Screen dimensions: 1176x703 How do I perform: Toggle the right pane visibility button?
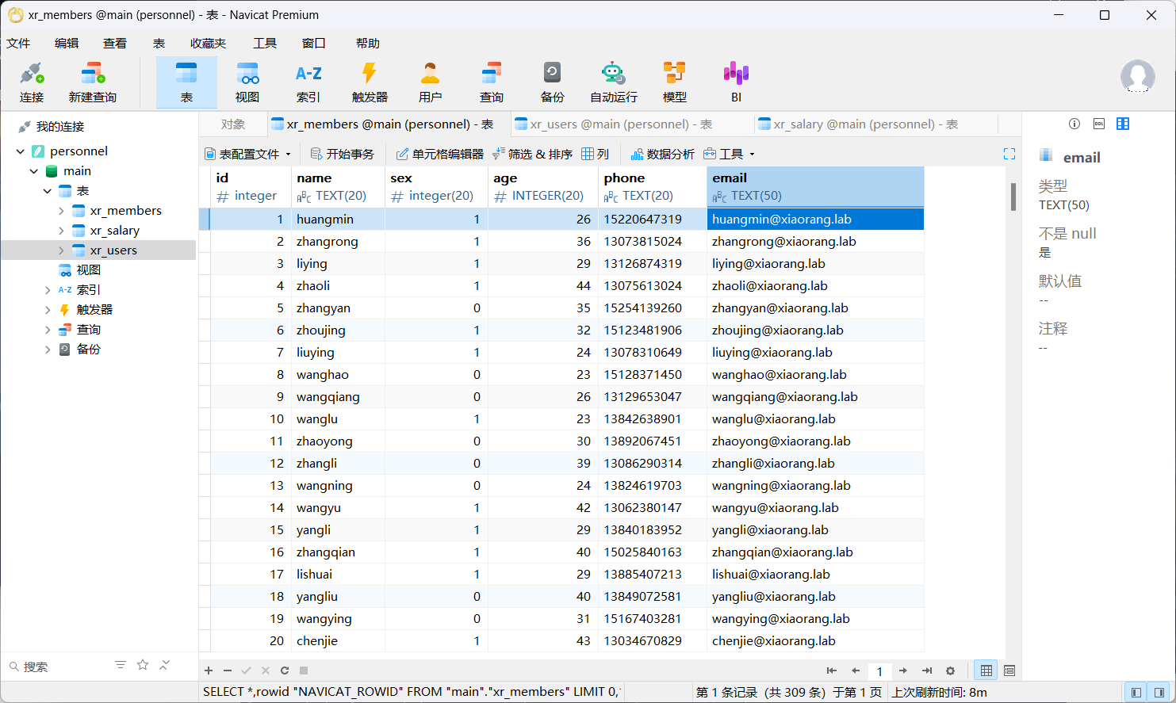tap(1159, 692)
